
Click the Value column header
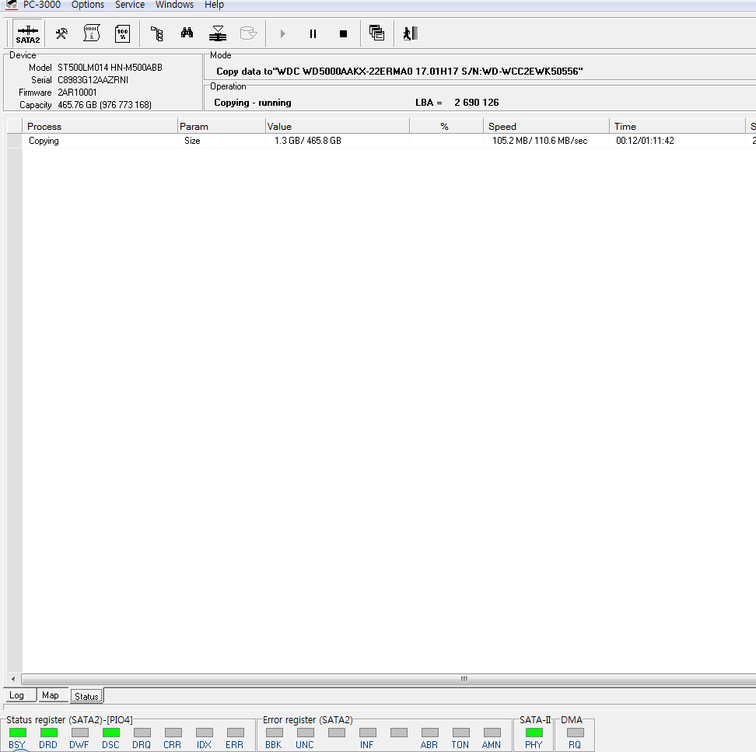(337, 126)
